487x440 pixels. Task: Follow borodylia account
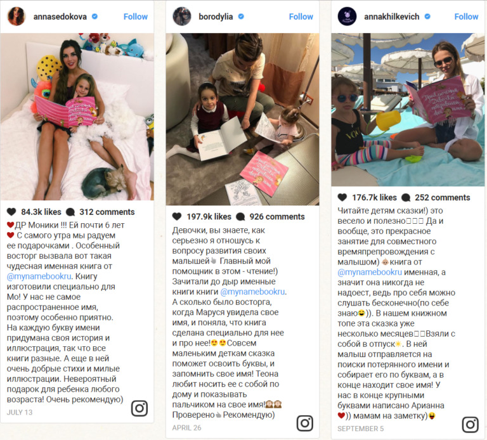pyautogui.click(x=301, y=16)
